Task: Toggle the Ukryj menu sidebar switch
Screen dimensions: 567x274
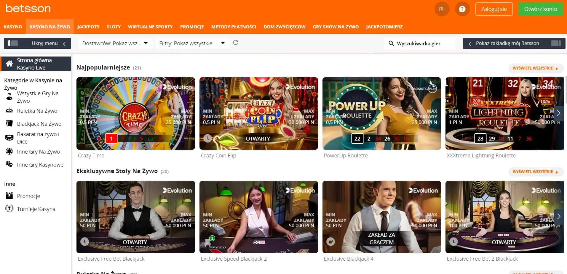Action: click(37, 43)
